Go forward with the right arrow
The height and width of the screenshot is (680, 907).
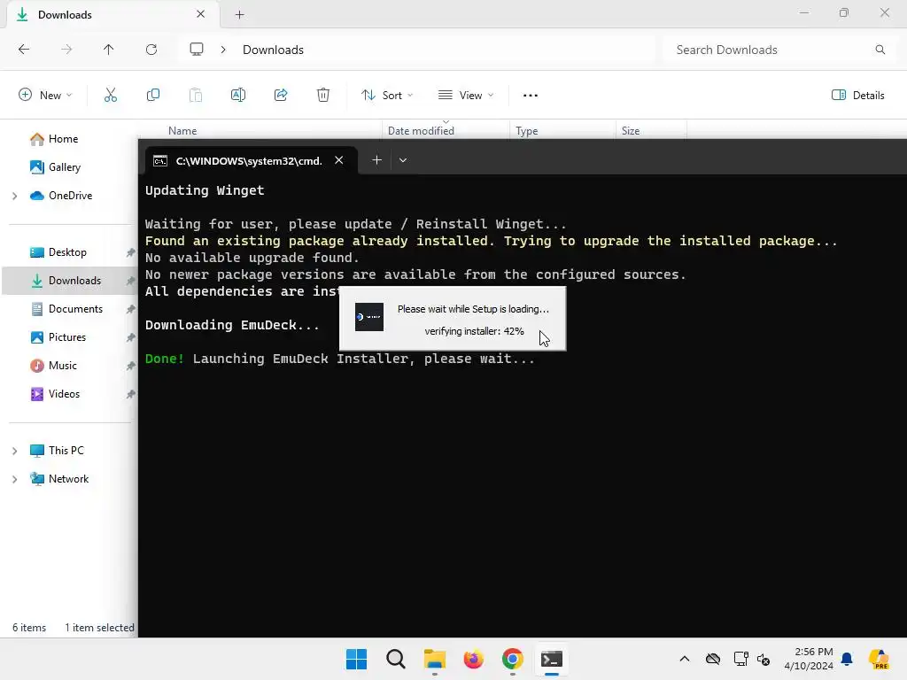coord(66,50)
